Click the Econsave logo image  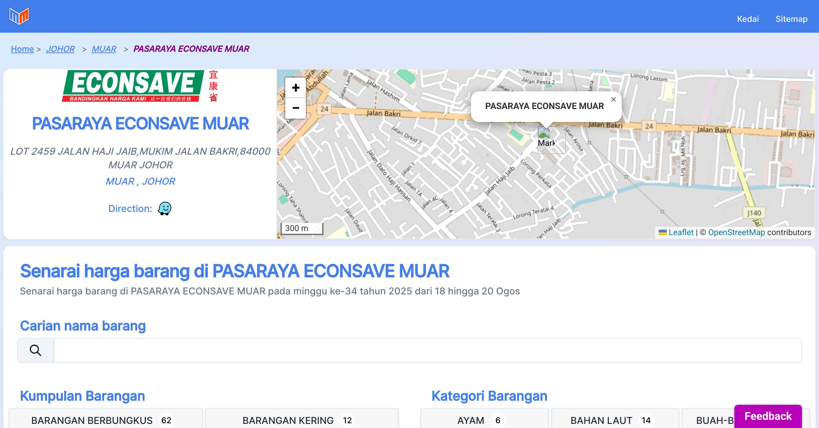point(140,86)
